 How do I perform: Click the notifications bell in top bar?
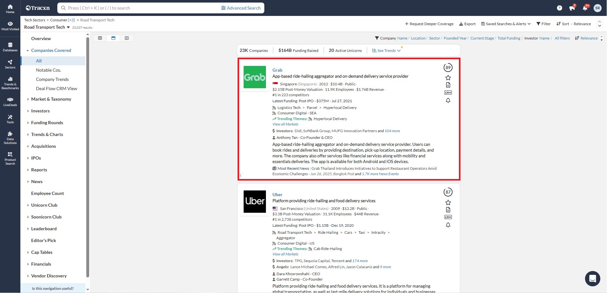point(585,8)
